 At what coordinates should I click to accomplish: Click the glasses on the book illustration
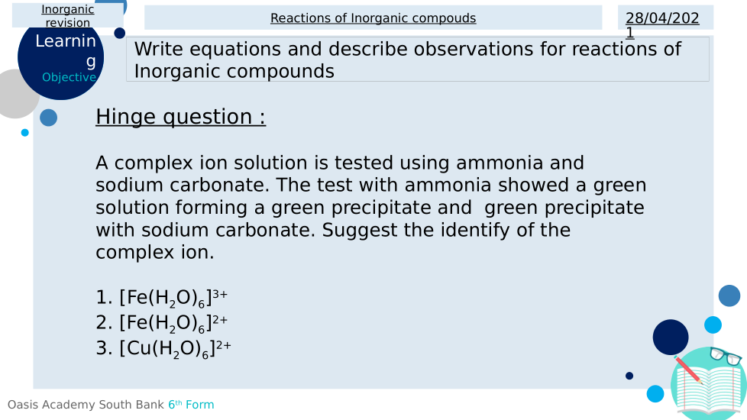pyautogui.click(x=725, y=356)
